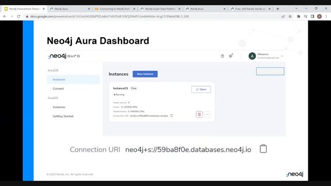
Task: Close the Neo4j Presentation Template tab
Action: pos(43,9)
